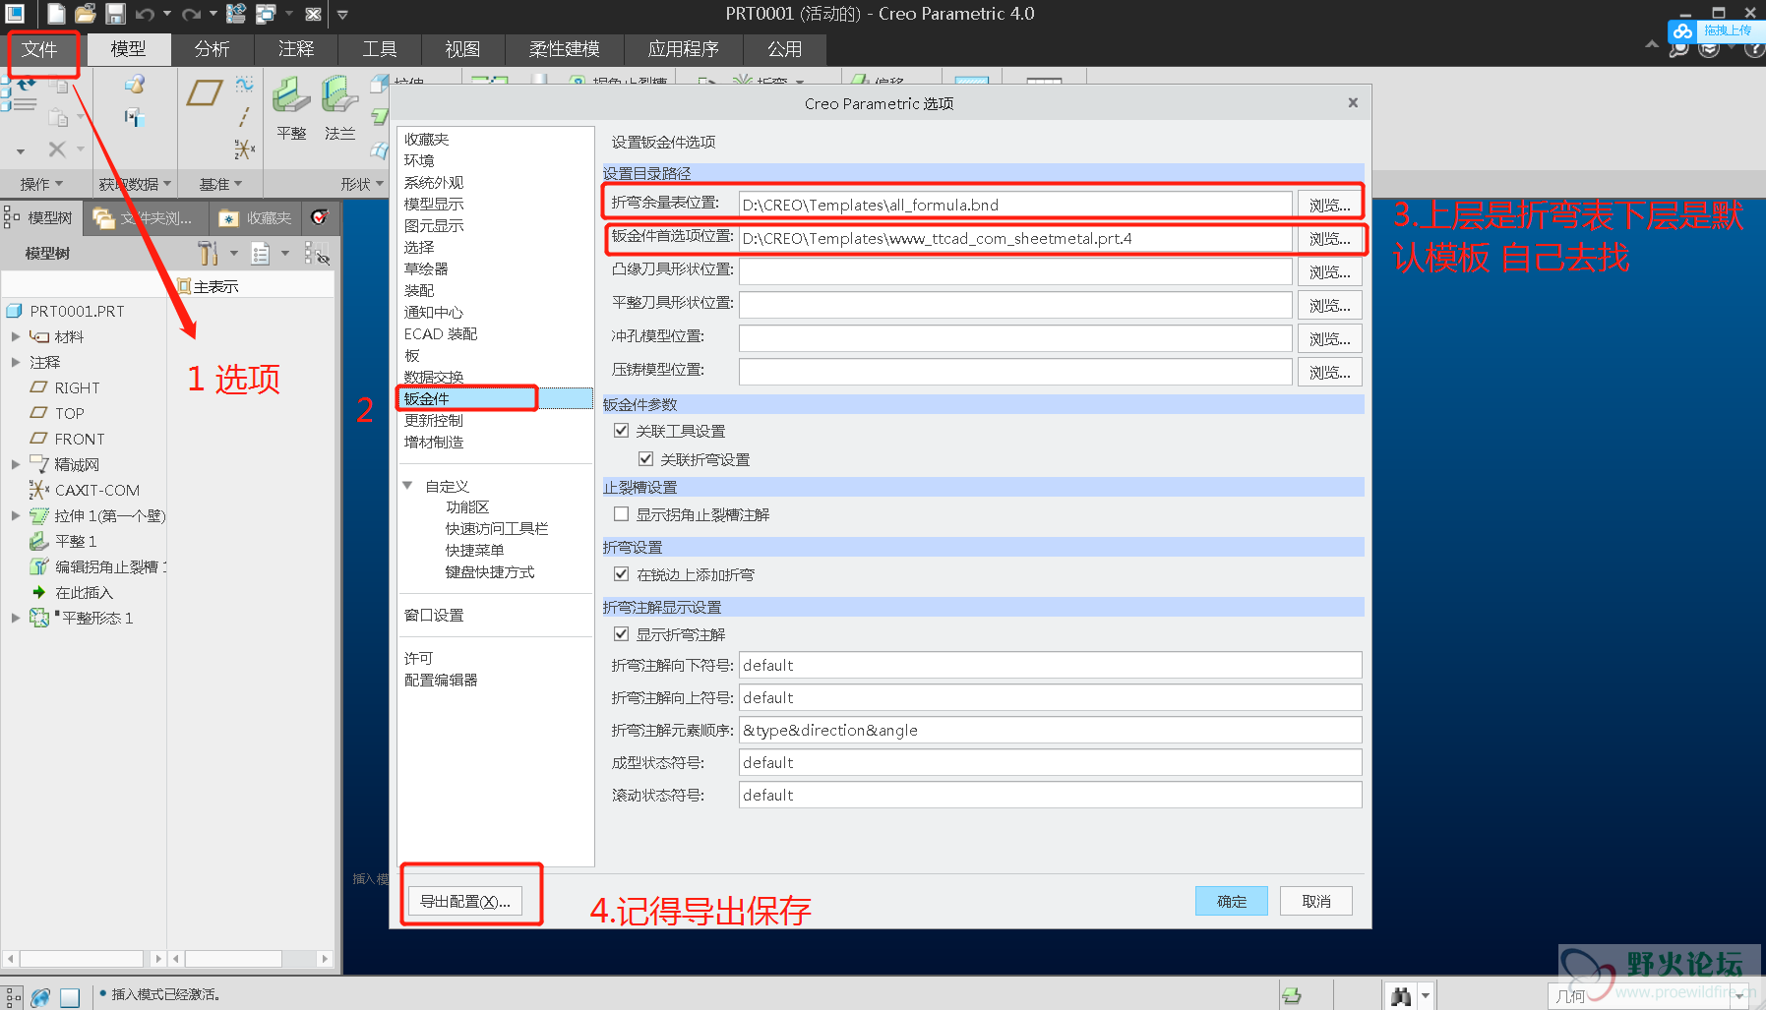Click the User-defined feature icon in 获取数据 group
Viewport: 1766px width, 1010px height.
pyautogui.click(x=134, y=86)
